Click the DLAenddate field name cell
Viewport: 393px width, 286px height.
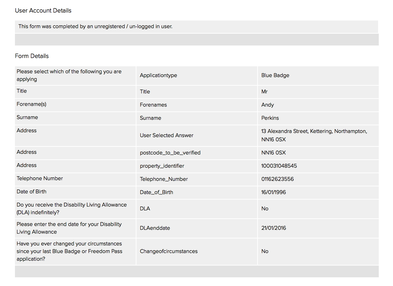[x=155, y=228]
